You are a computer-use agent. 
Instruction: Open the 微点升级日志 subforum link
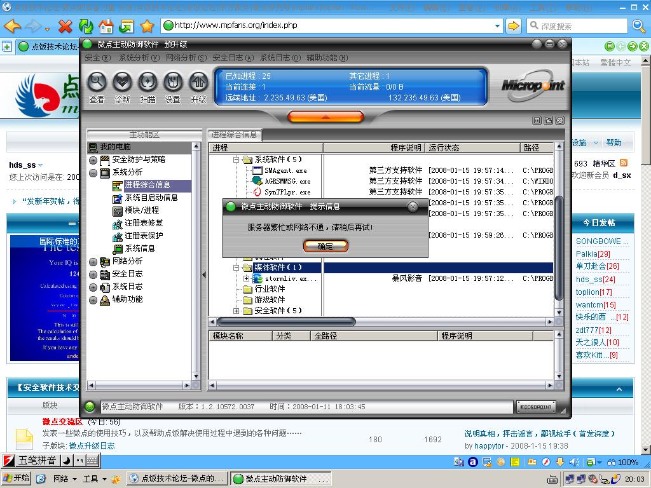(92, 445)
